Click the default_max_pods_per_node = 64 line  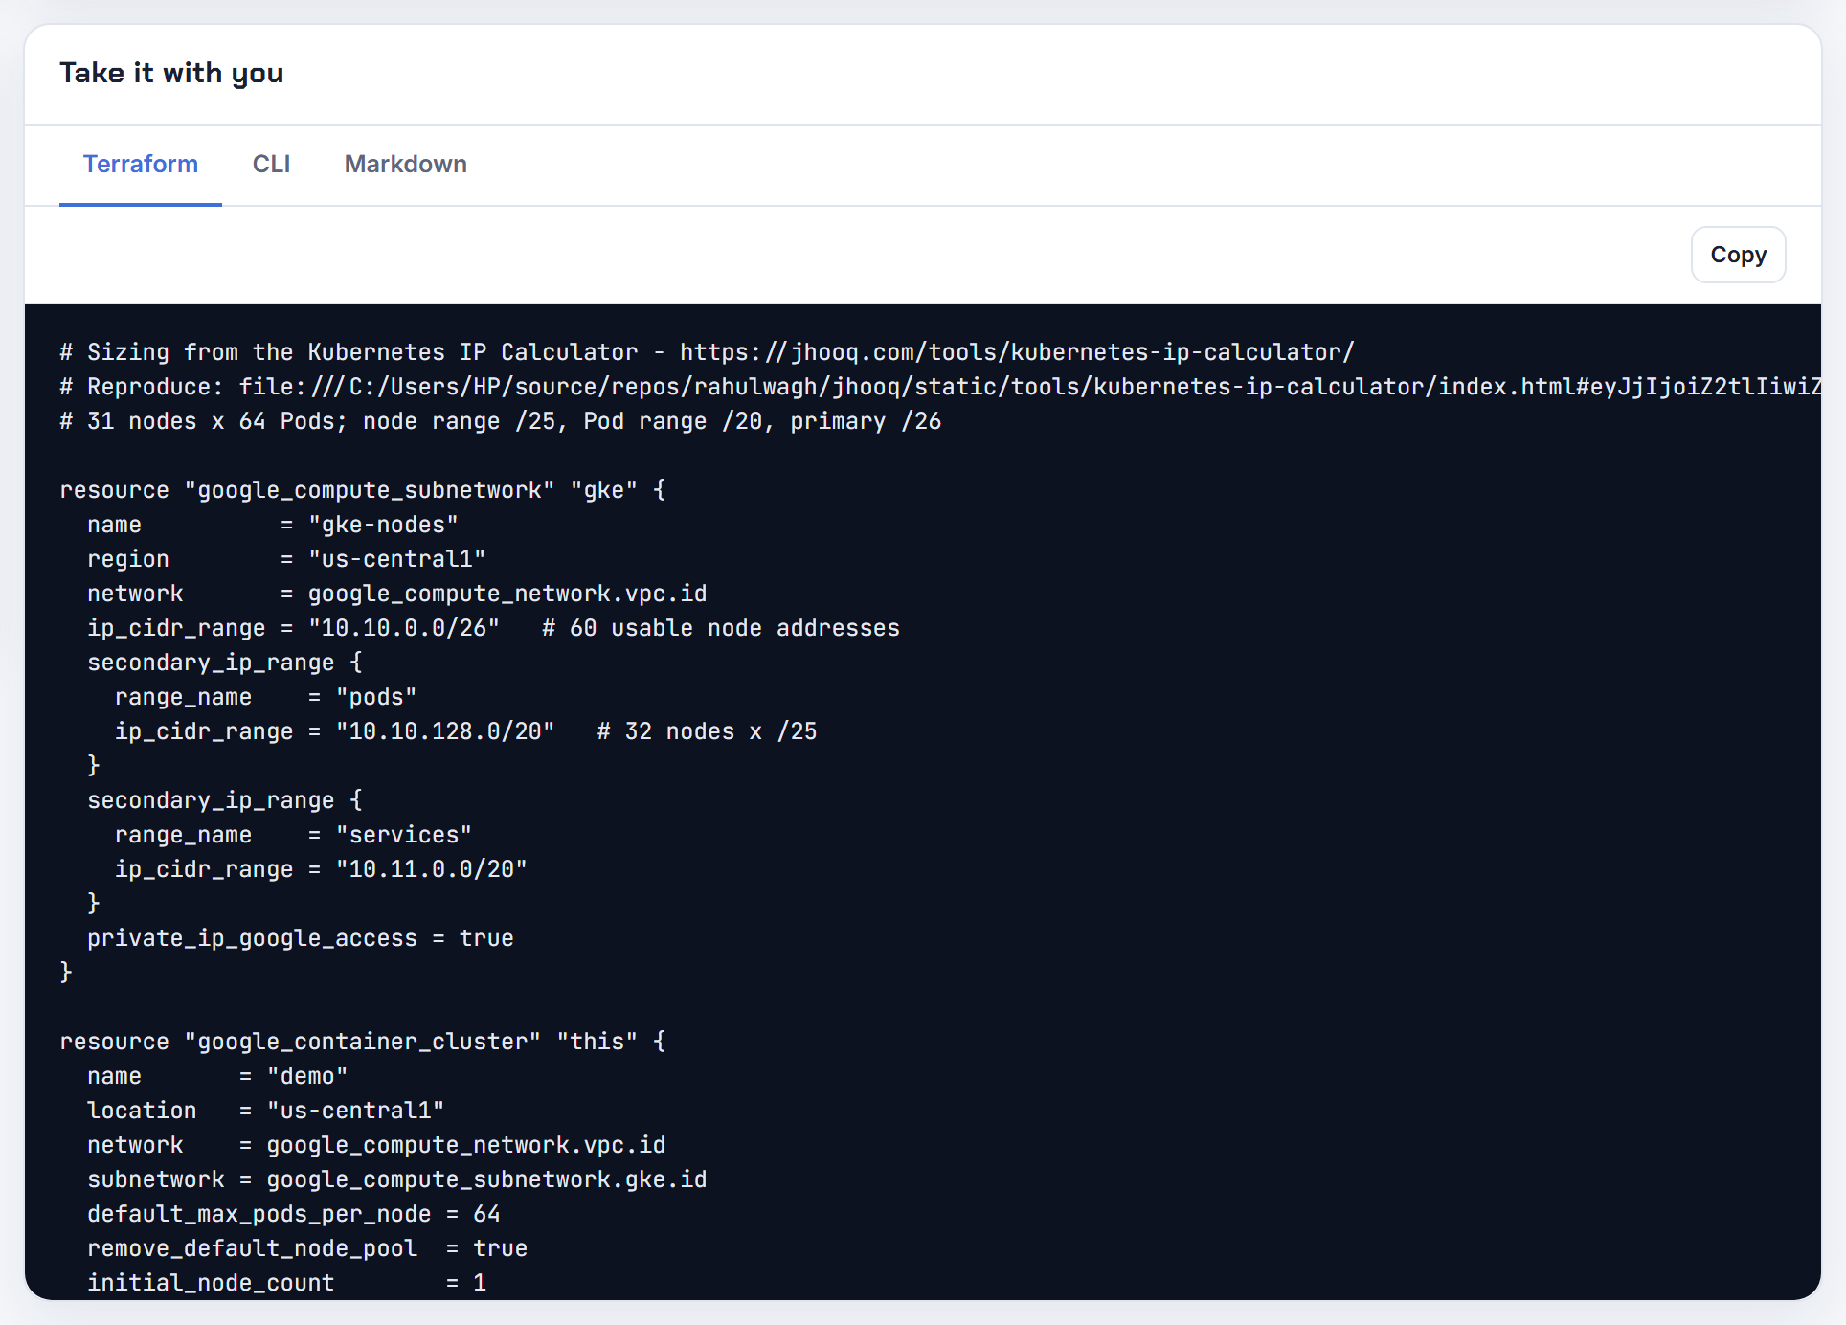tap(294, 1214)
